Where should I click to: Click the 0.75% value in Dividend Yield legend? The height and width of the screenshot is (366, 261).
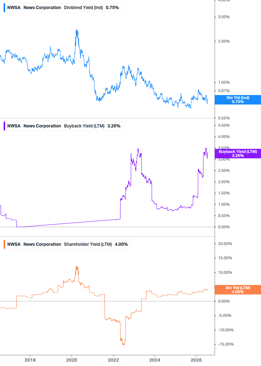click(112, 8)
